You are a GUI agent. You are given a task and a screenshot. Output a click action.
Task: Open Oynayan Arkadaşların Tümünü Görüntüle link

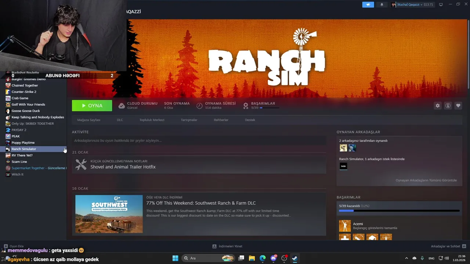coord(426,180)
